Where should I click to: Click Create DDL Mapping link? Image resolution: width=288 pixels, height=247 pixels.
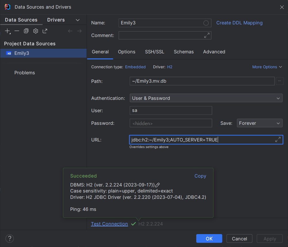pos(239,23)
